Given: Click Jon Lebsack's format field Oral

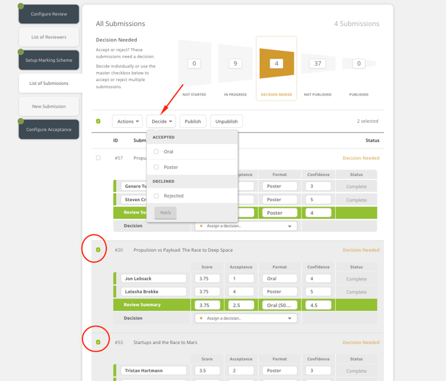Looking at the screenshot, I should (x=279, y=278).
